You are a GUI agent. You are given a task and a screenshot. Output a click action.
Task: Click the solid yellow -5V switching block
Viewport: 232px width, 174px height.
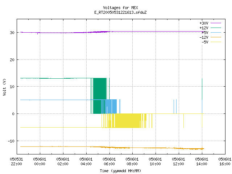point(127,121)
